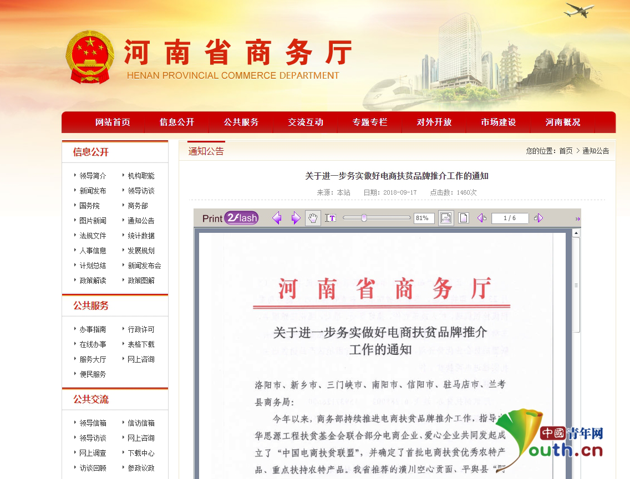
Task: Click the fit page icon
Action: click(464, 218)
